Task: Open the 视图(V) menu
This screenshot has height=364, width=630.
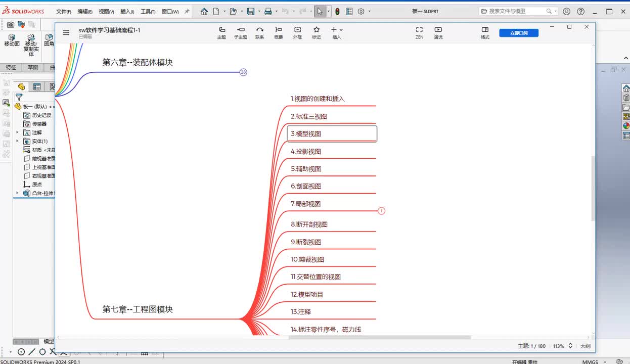Action: coord(106,11)
